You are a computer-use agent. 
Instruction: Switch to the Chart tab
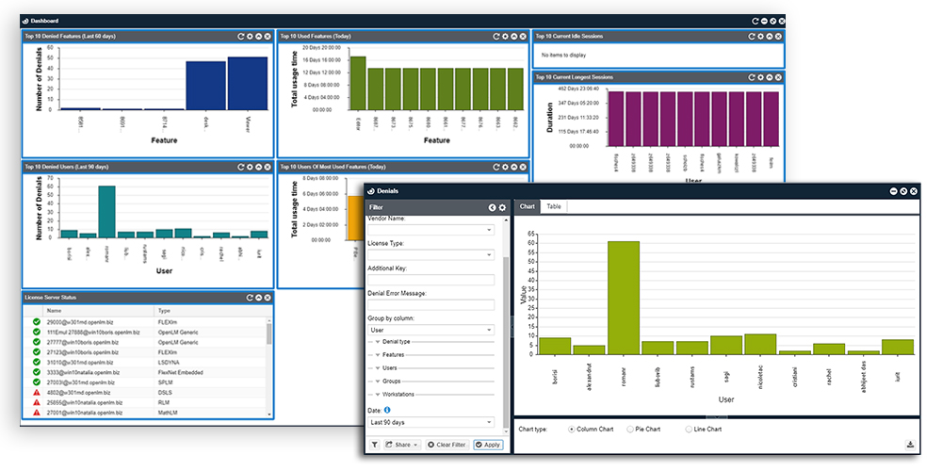click(527, 206)
